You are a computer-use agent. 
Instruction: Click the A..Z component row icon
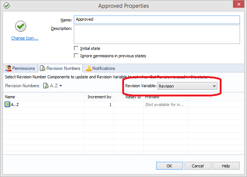point(7,105)
